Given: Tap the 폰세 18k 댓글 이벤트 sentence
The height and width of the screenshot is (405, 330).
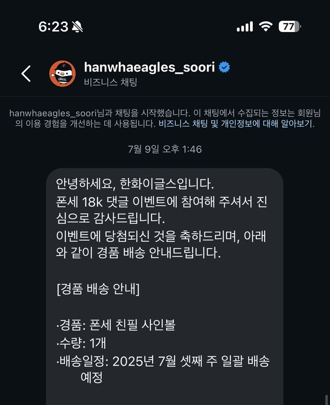Looking at the screenshot, I should point(162,210).
